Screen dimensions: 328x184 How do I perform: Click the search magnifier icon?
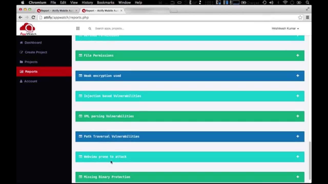[90, 28]
